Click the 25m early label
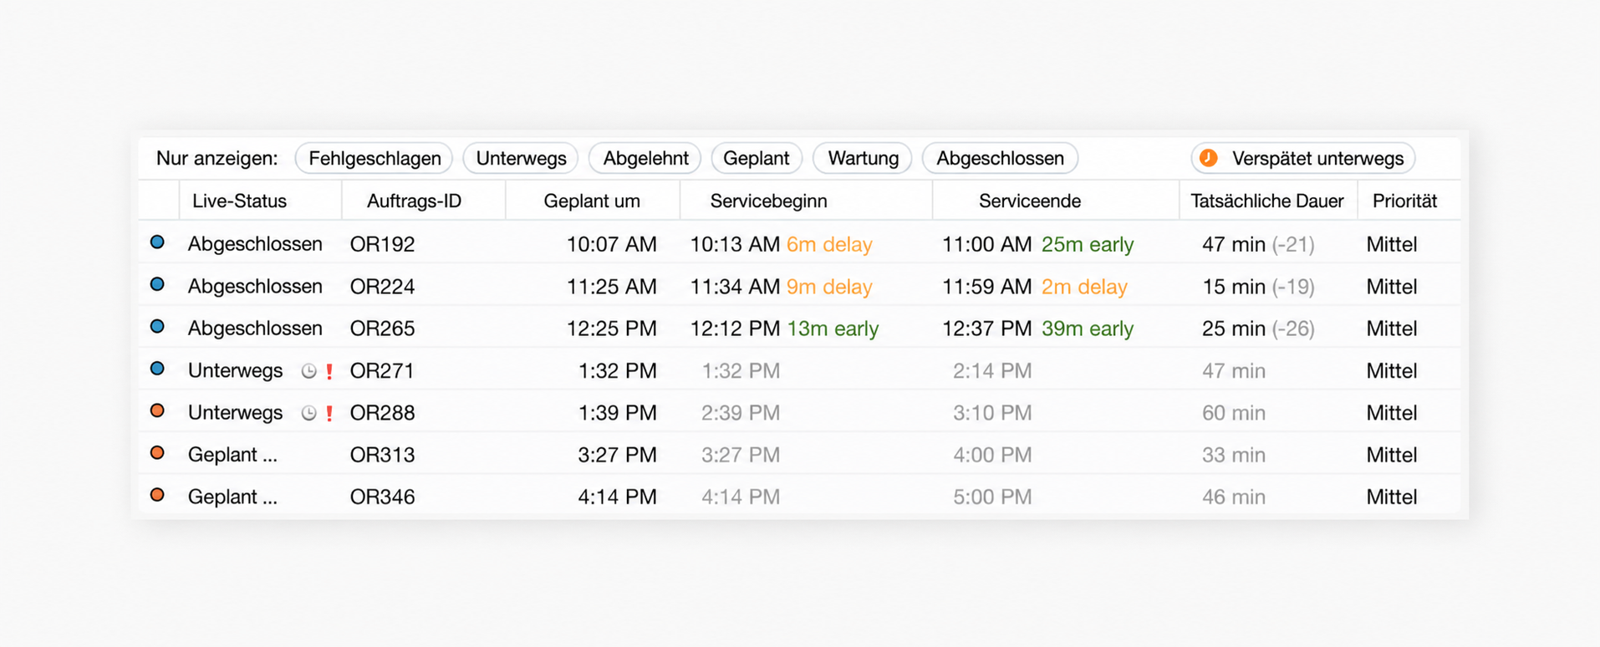 (x=1088, y=244)
